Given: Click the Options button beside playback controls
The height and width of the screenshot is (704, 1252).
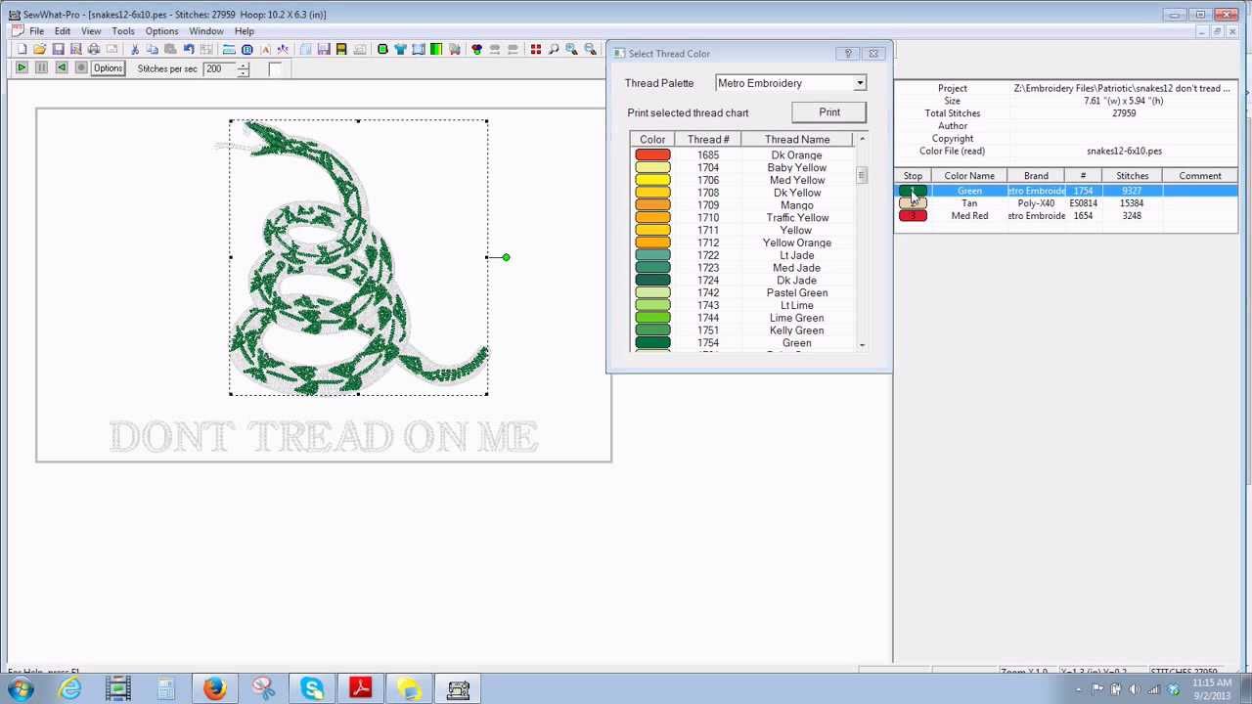Looking at the screenshot, I should pyautogui.click(x=108, y=68).
